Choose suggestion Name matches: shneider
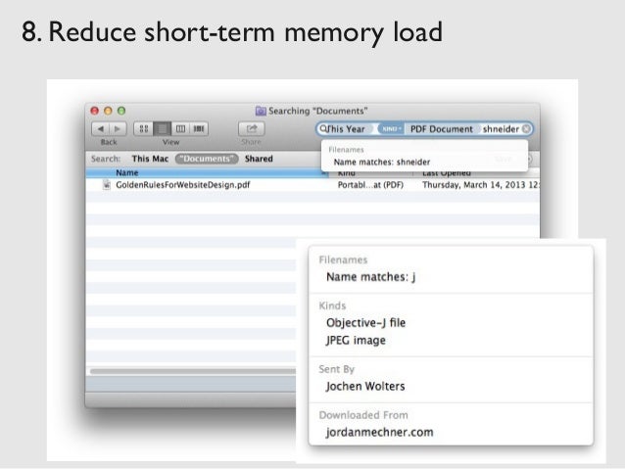Screen dimensions: 625x469 coord(424,162)
